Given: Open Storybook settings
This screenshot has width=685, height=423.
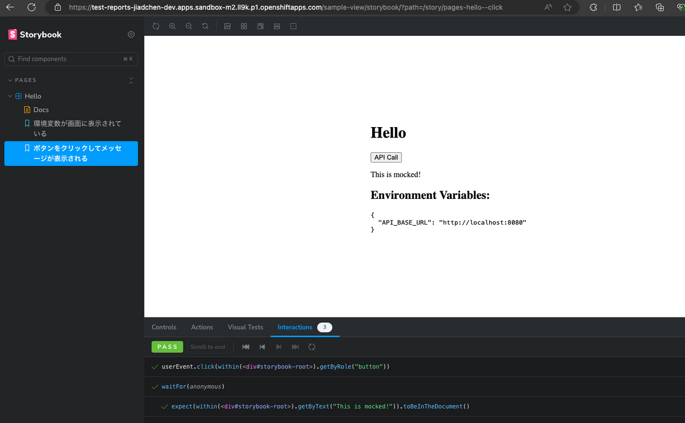Looking at the screenshot, I should pos(131,34).
